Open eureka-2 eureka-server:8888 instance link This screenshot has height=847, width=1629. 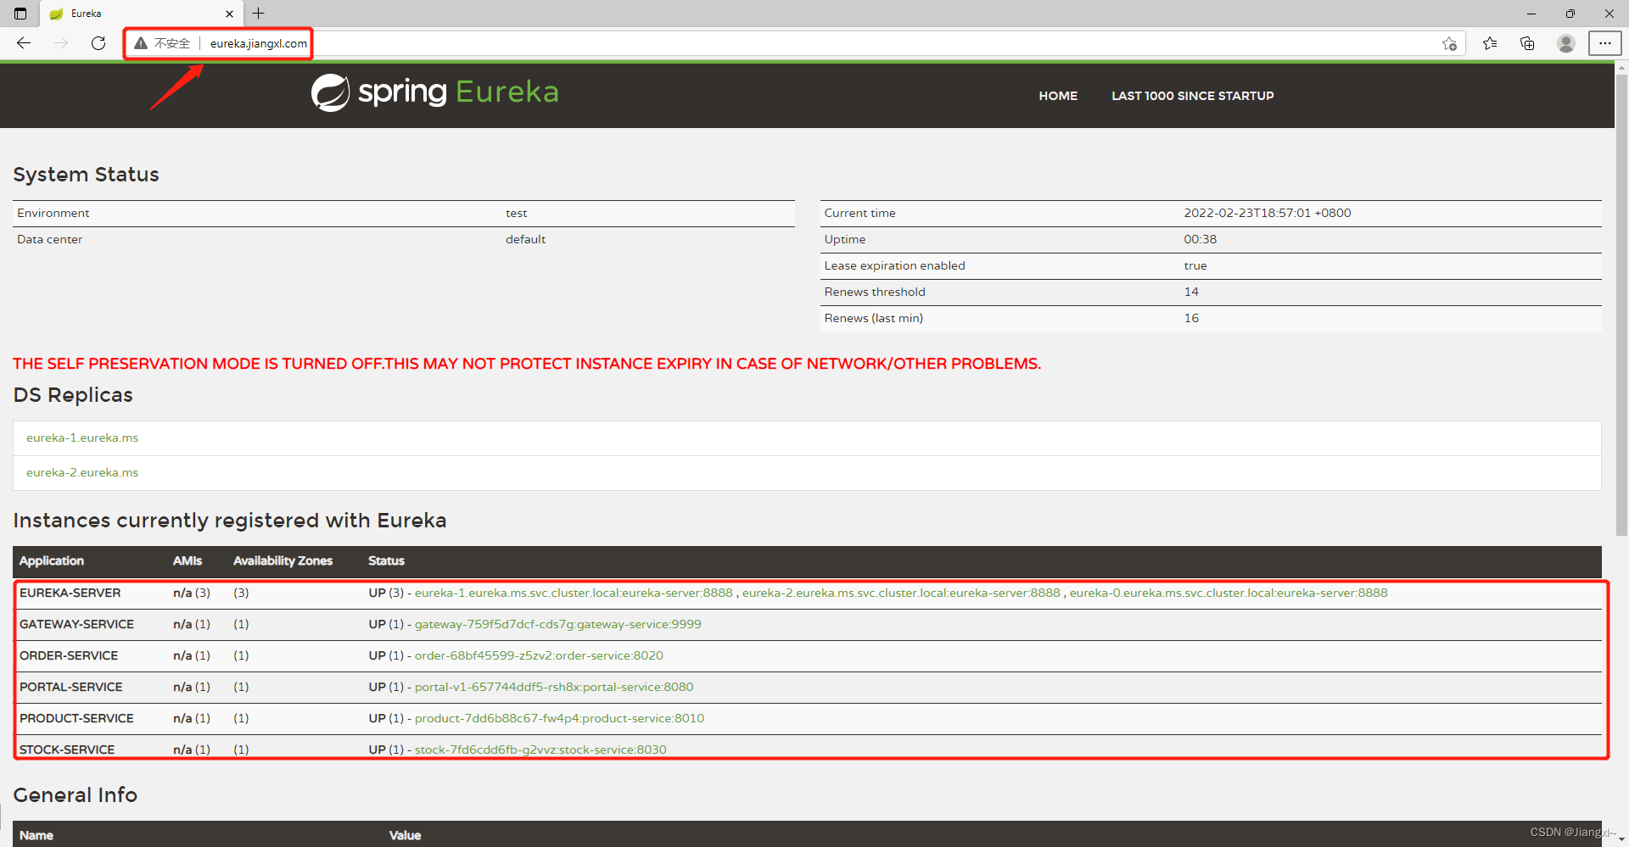click(x=901, y=593)
